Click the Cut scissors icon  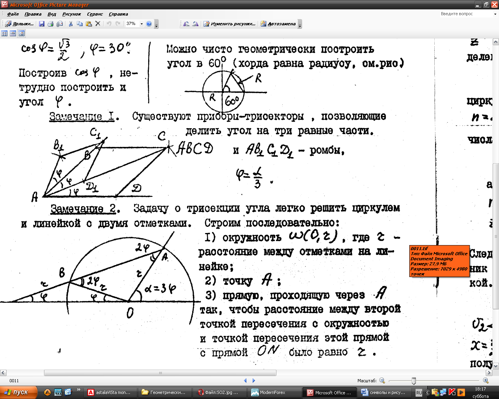71,24
